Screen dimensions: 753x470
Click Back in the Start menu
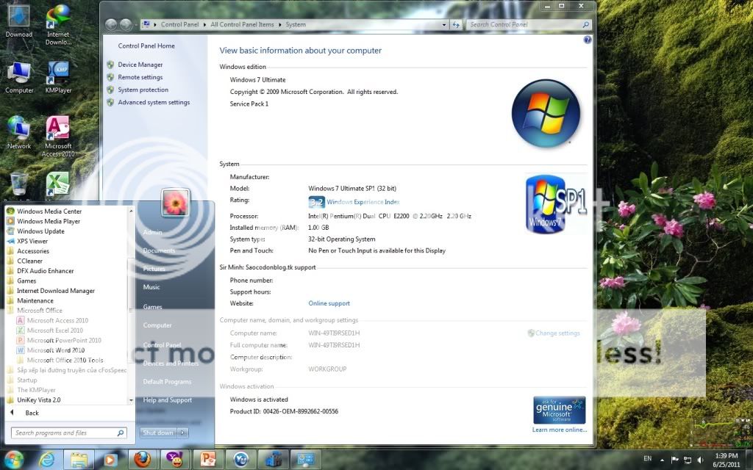32,413
